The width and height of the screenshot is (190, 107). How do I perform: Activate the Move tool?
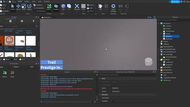(18, 7)
